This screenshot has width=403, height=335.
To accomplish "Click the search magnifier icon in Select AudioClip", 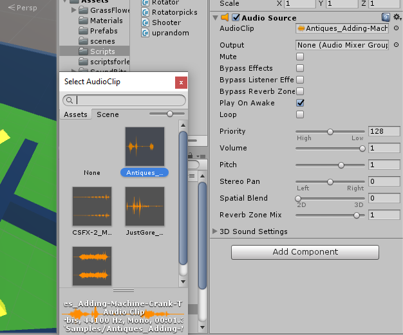I will click(x=70, y=100).
